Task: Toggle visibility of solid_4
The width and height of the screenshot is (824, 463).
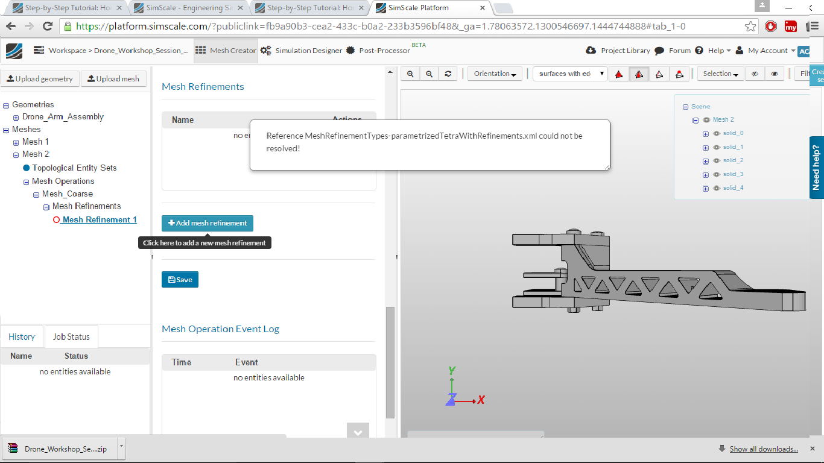Action: pyautogui.click(x=717, y=188)
